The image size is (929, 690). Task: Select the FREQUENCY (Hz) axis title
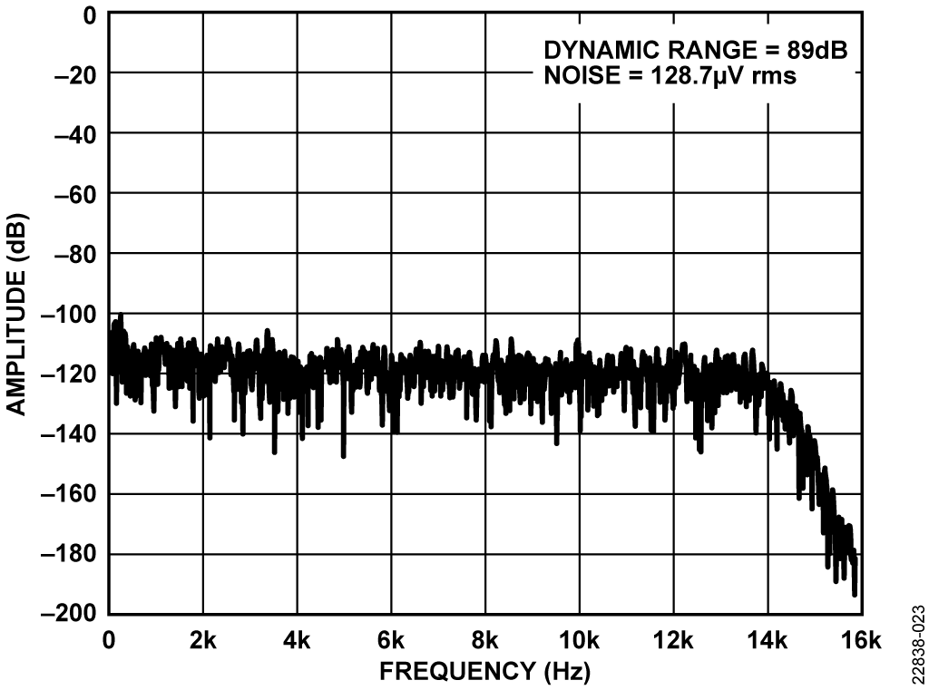point(484,671)
